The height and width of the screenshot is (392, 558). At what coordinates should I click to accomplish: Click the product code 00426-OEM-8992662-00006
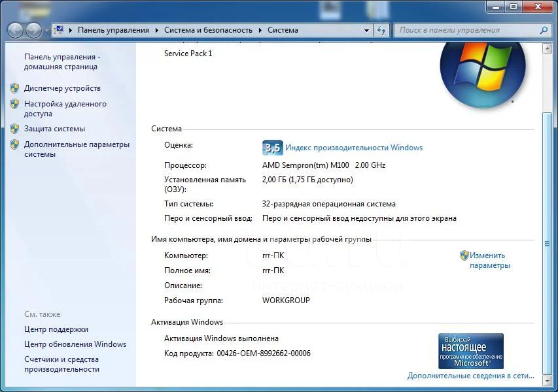pyautogui.click(x=264, y=353)
